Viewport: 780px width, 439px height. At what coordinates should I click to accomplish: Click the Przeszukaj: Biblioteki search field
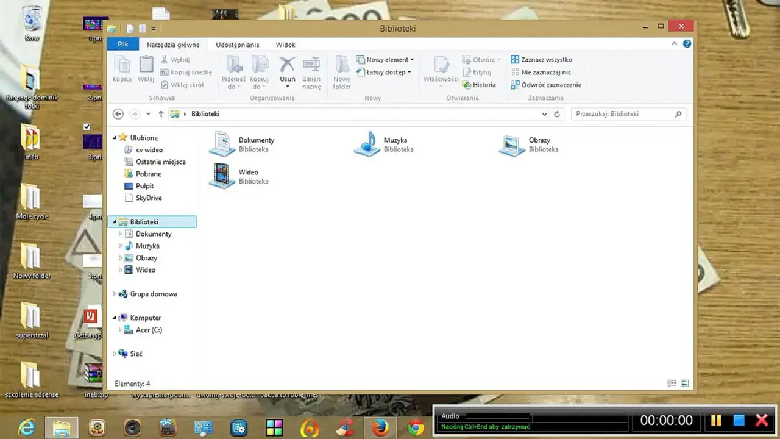pyautogui.click(x=628, y=114)
